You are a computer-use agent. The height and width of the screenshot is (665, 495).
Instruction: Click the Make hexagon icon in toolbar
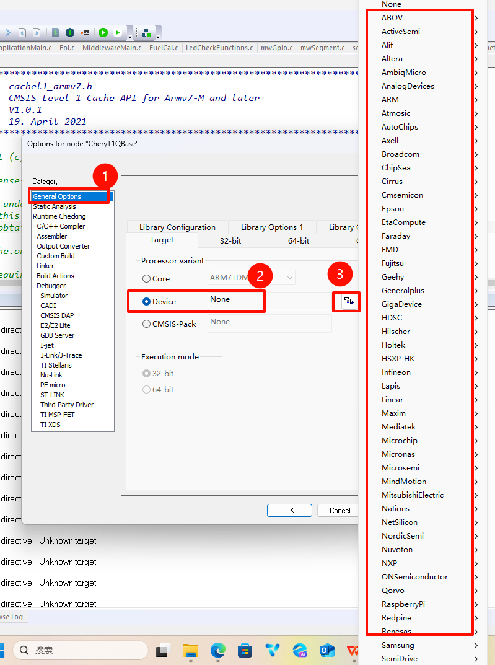[71, 33]
